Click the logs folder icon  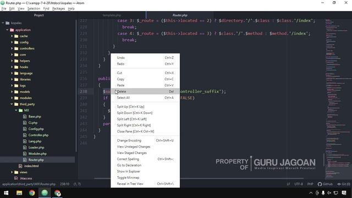(x=16, y=86)
